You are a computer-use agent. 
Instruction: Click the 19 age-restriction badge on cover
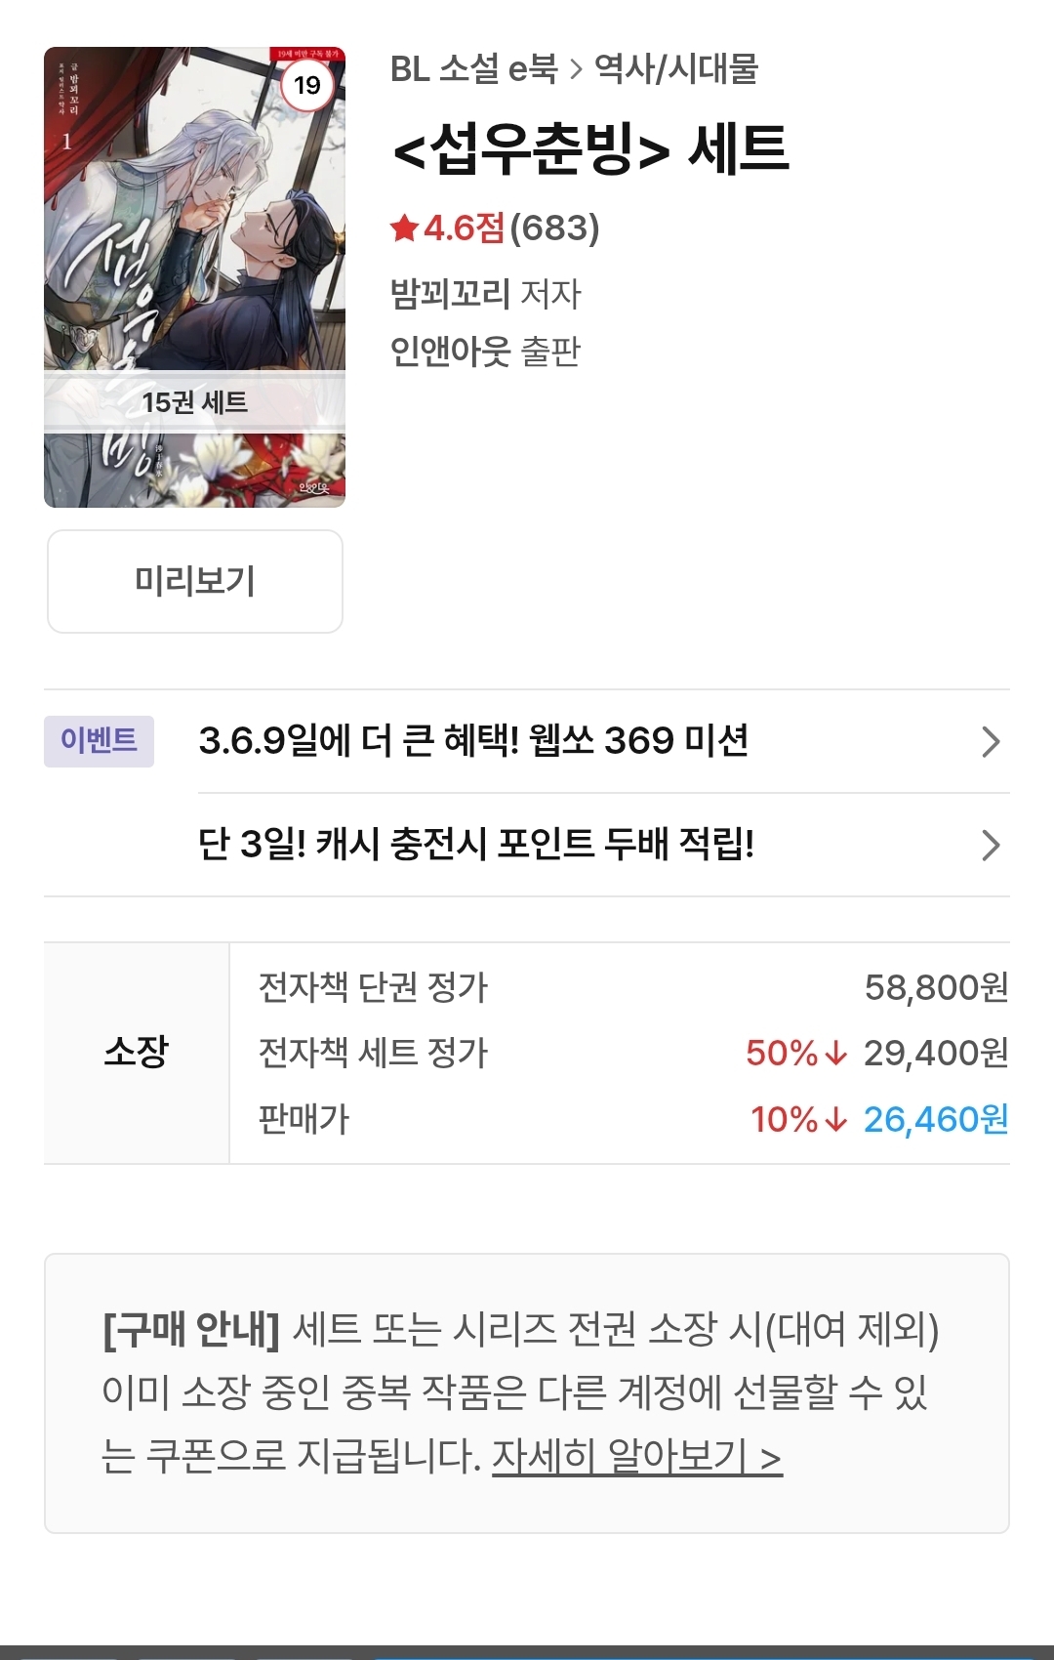click(306, 85)
